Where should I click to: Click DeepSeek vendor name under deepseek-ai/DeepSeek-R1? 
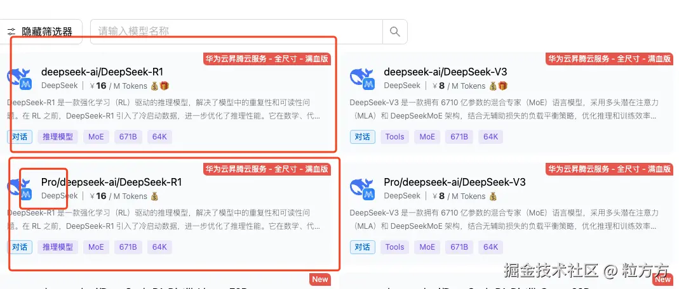[x=59, y=86]
